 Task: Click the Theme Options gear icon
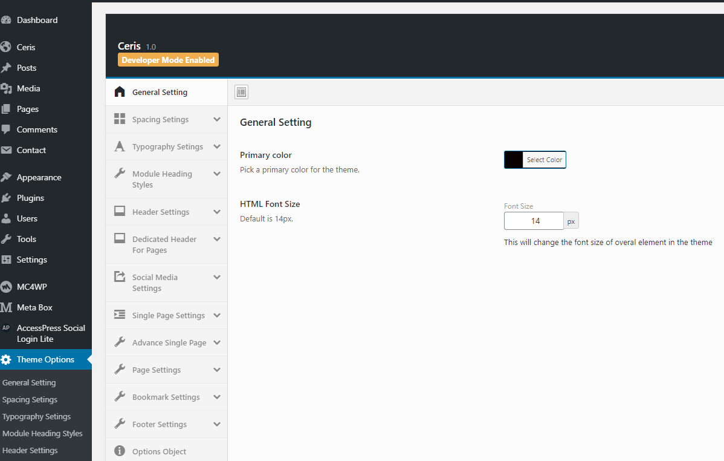coord(6,360)
